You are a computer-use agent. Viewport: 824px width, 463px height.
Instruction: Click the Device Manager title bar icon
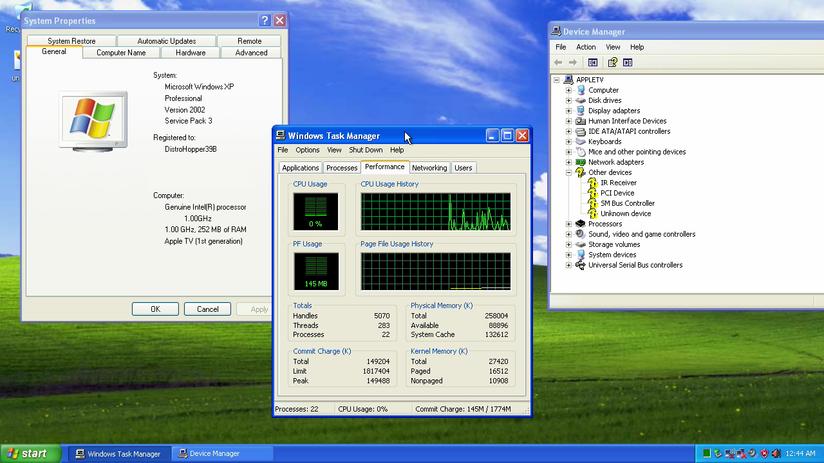556,32
